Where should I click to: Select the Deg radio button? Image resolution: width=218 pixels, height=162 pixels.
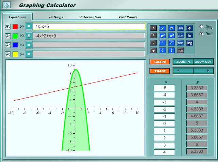tap(201, 27)
